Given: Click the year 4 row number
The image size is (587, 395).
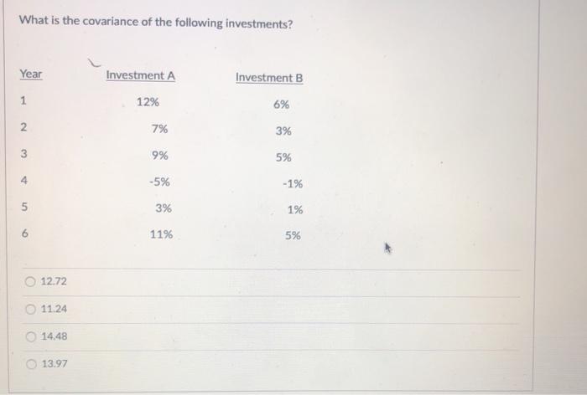Looking at the screenshot, I should point(23,181).
